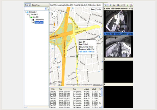Sort alarm table by Type column
The width and height of the screenshot is (157, 110).
pos(78,89)
